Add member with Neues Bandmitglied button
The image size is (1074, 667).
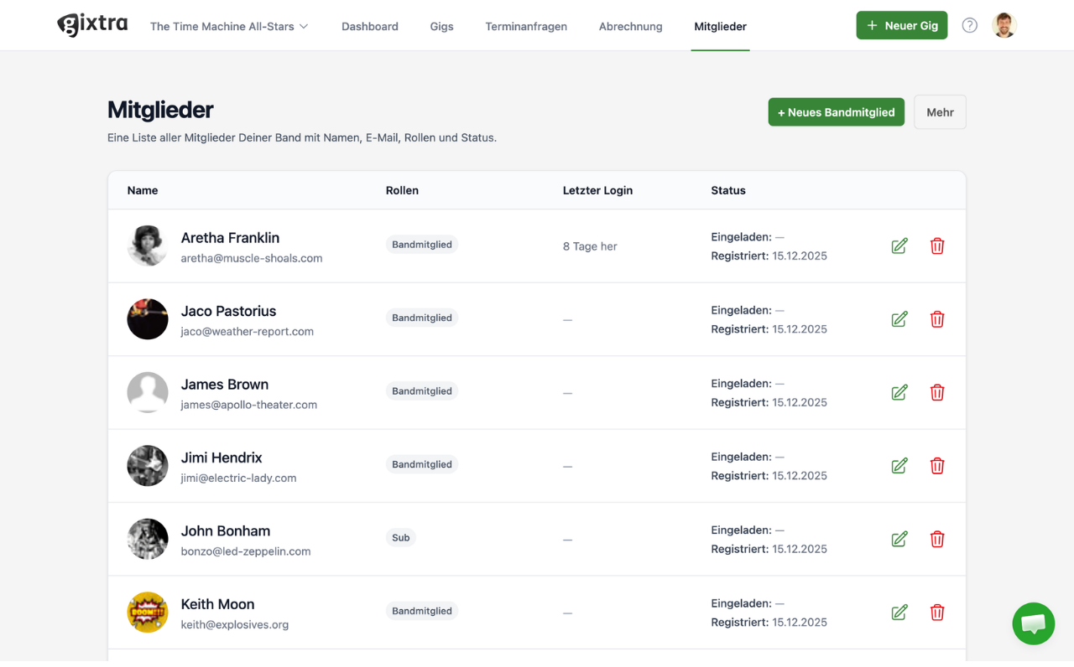(x=836, y=112)
